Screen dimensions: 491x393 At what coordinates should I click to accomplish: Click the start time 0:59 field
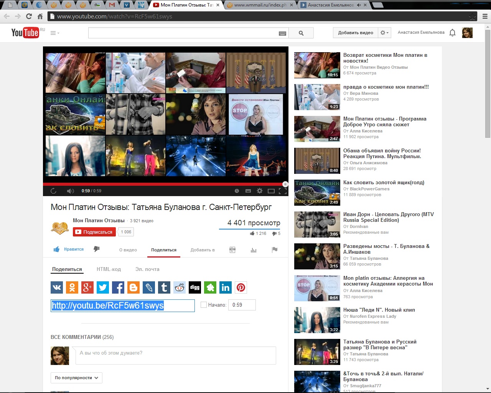(x=242, y=305)
